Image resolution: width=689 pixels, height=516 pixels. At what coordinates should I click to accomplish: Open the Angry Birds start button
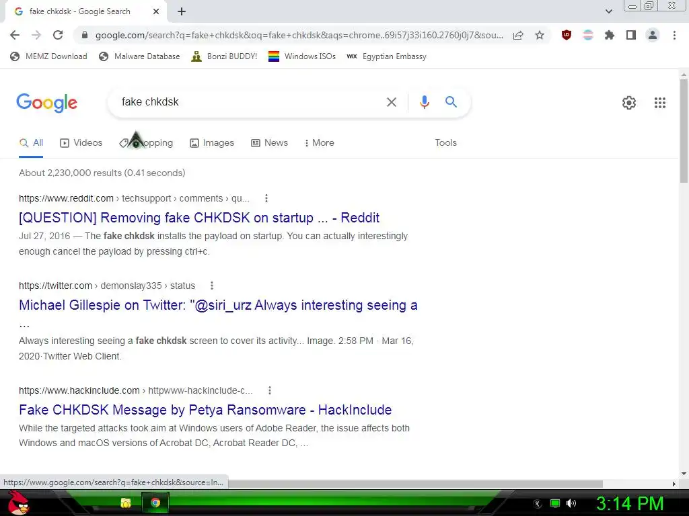coord(18,503)
